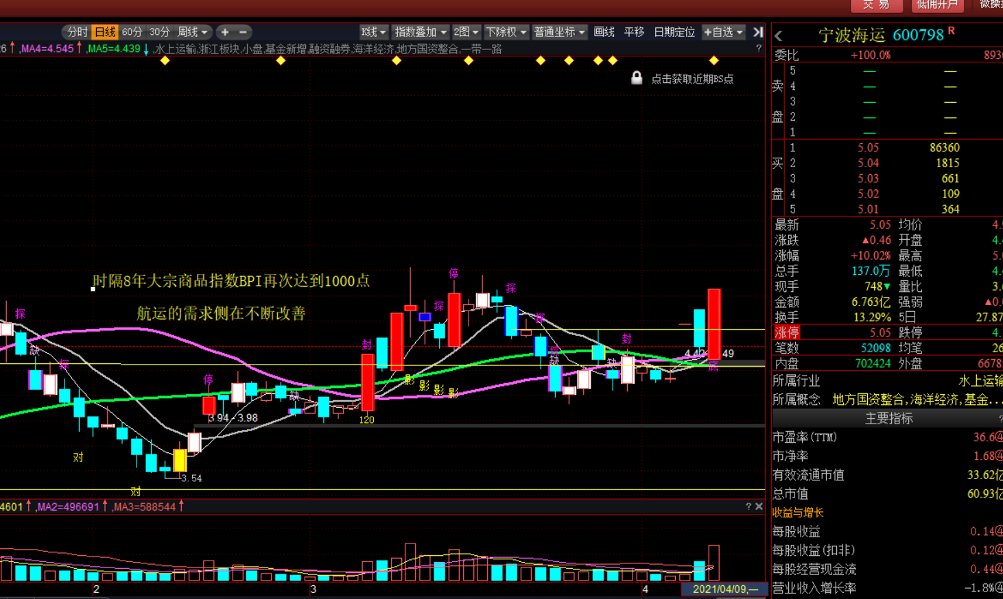Click the 换手 13.29% value
Screen dimensions: 1003x599
tap(871, 317)
